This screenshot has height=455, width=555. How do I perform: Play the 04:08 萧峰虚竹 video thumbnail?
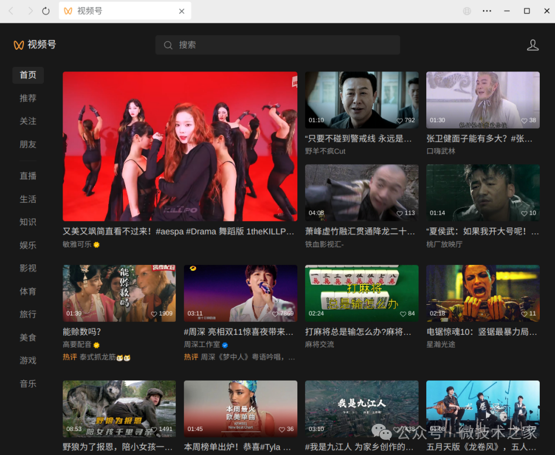tap(362, 193)
